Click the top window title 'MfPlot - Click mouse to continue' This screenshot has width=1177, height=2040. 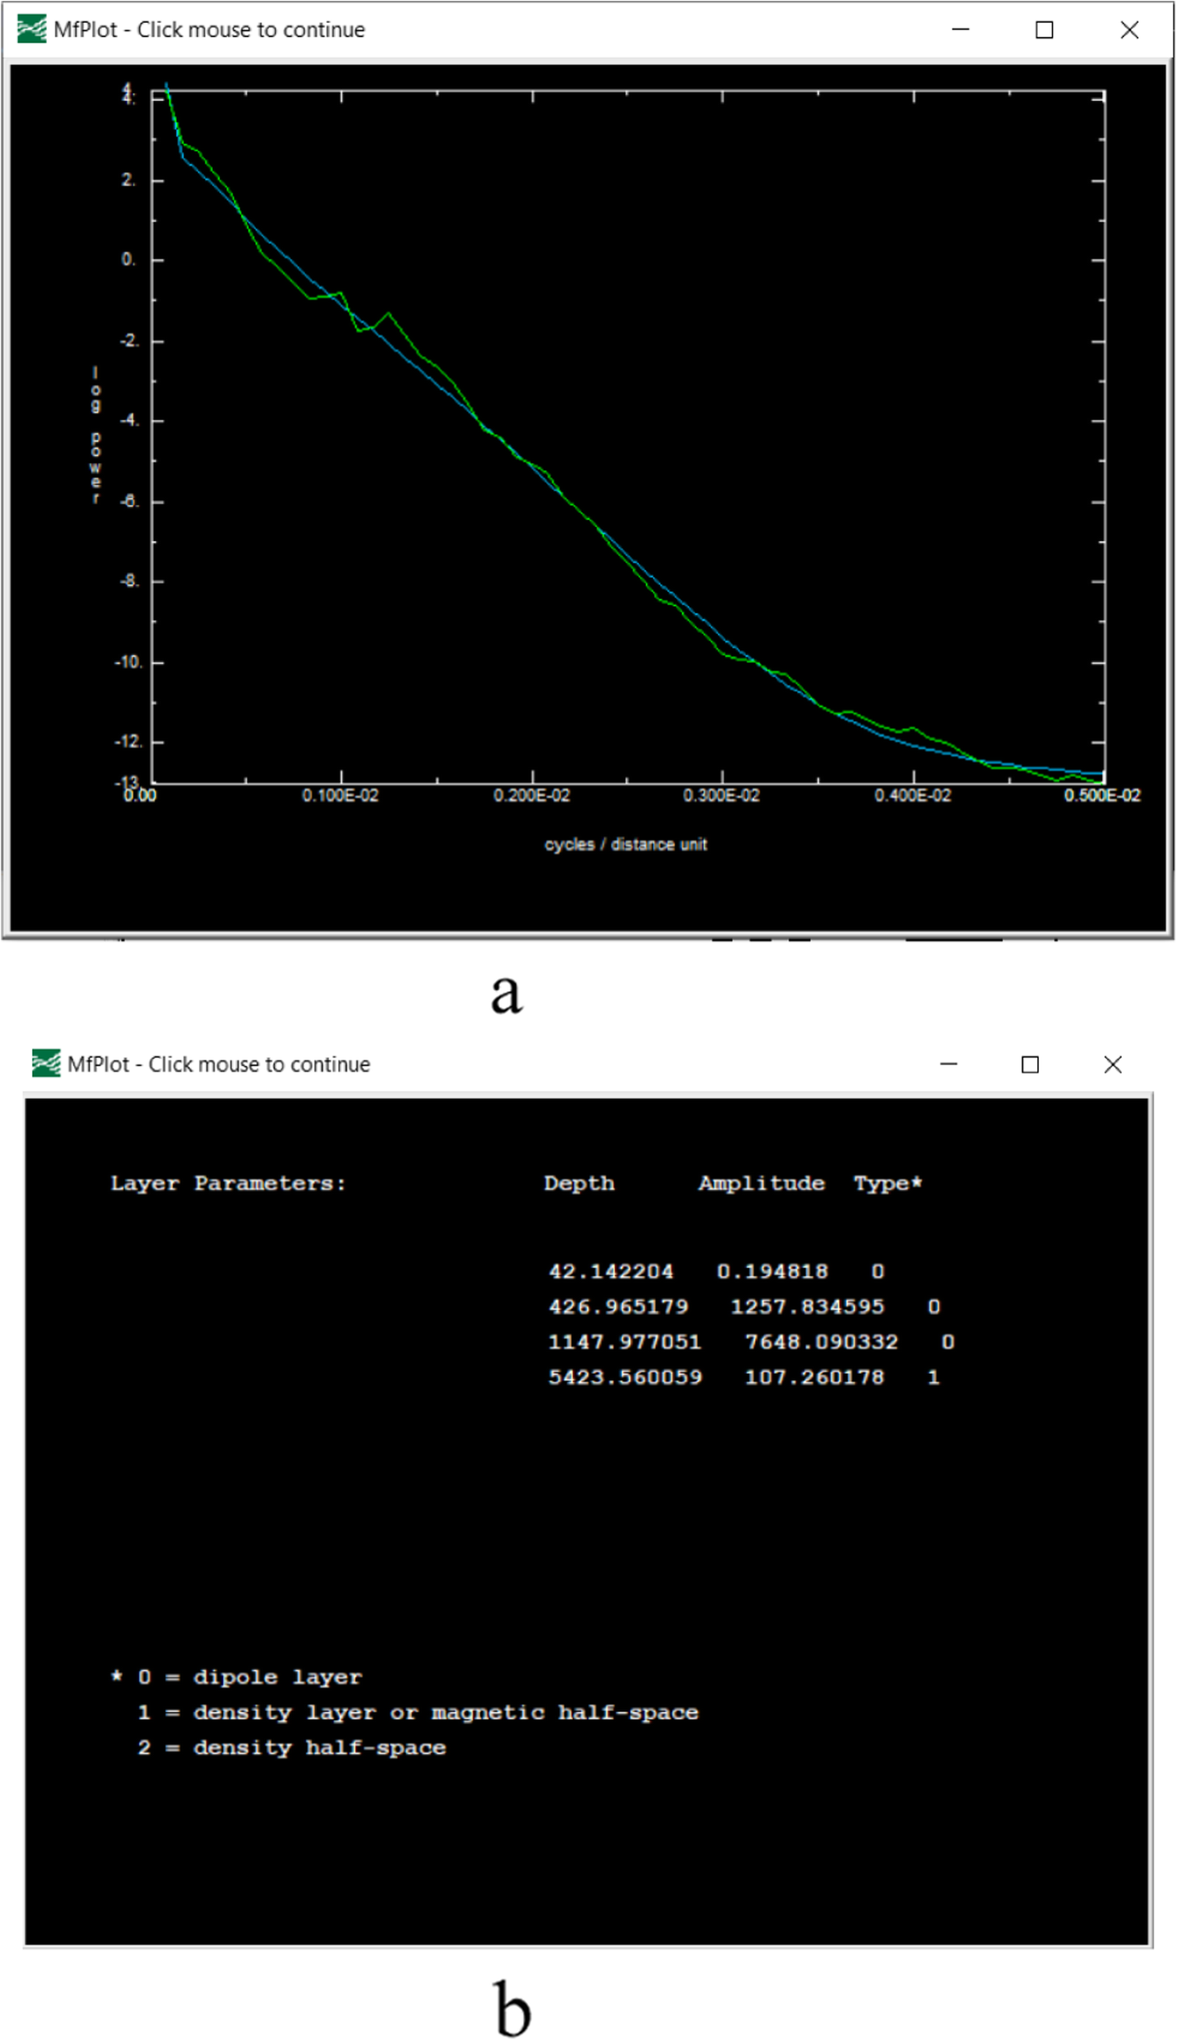click(209, 30)
